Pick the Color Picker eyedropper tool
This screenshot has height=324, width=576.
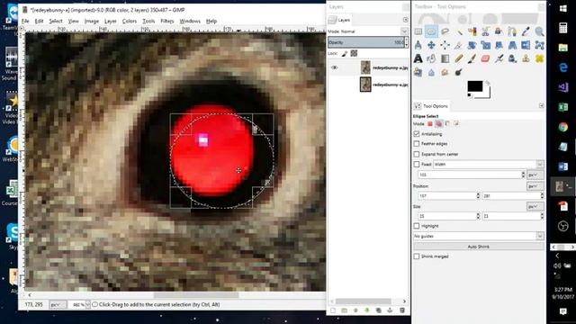[526, 32]
